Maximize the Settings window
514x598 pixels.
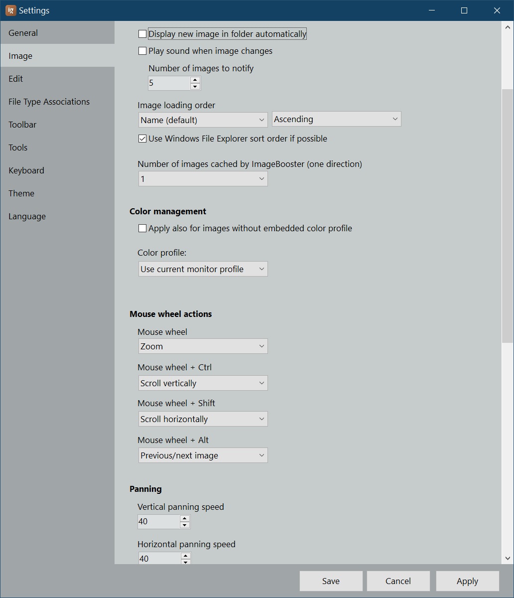coord(464,10)
